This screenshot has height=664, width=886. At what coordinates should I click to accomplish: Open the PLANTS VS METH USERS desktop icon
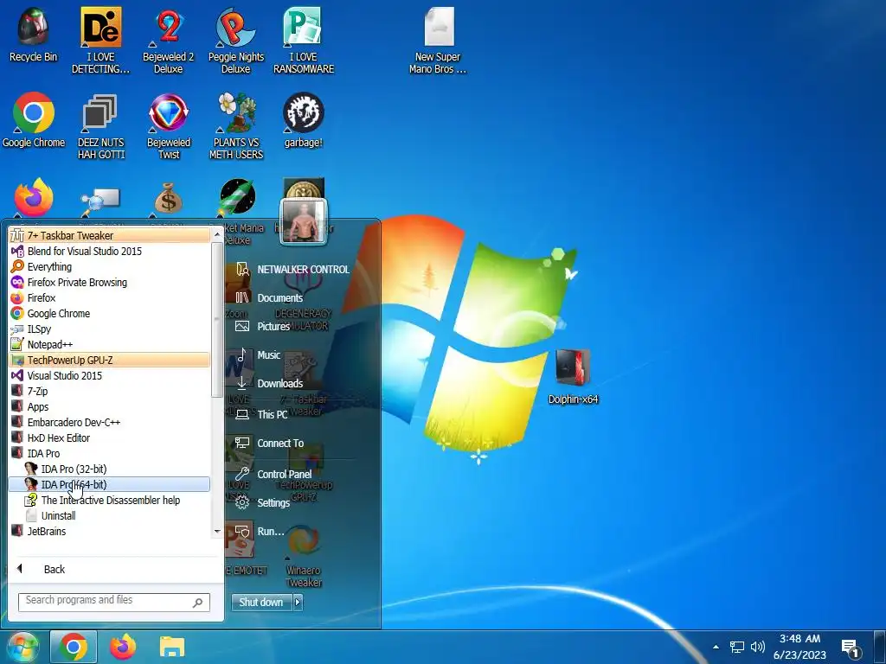point(235,125)
